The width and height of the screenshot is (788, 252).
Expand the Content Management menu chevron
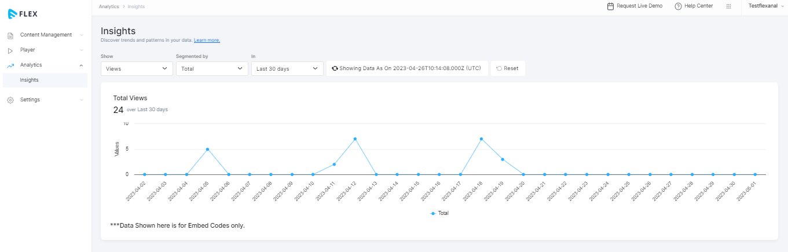coord(82,35)
